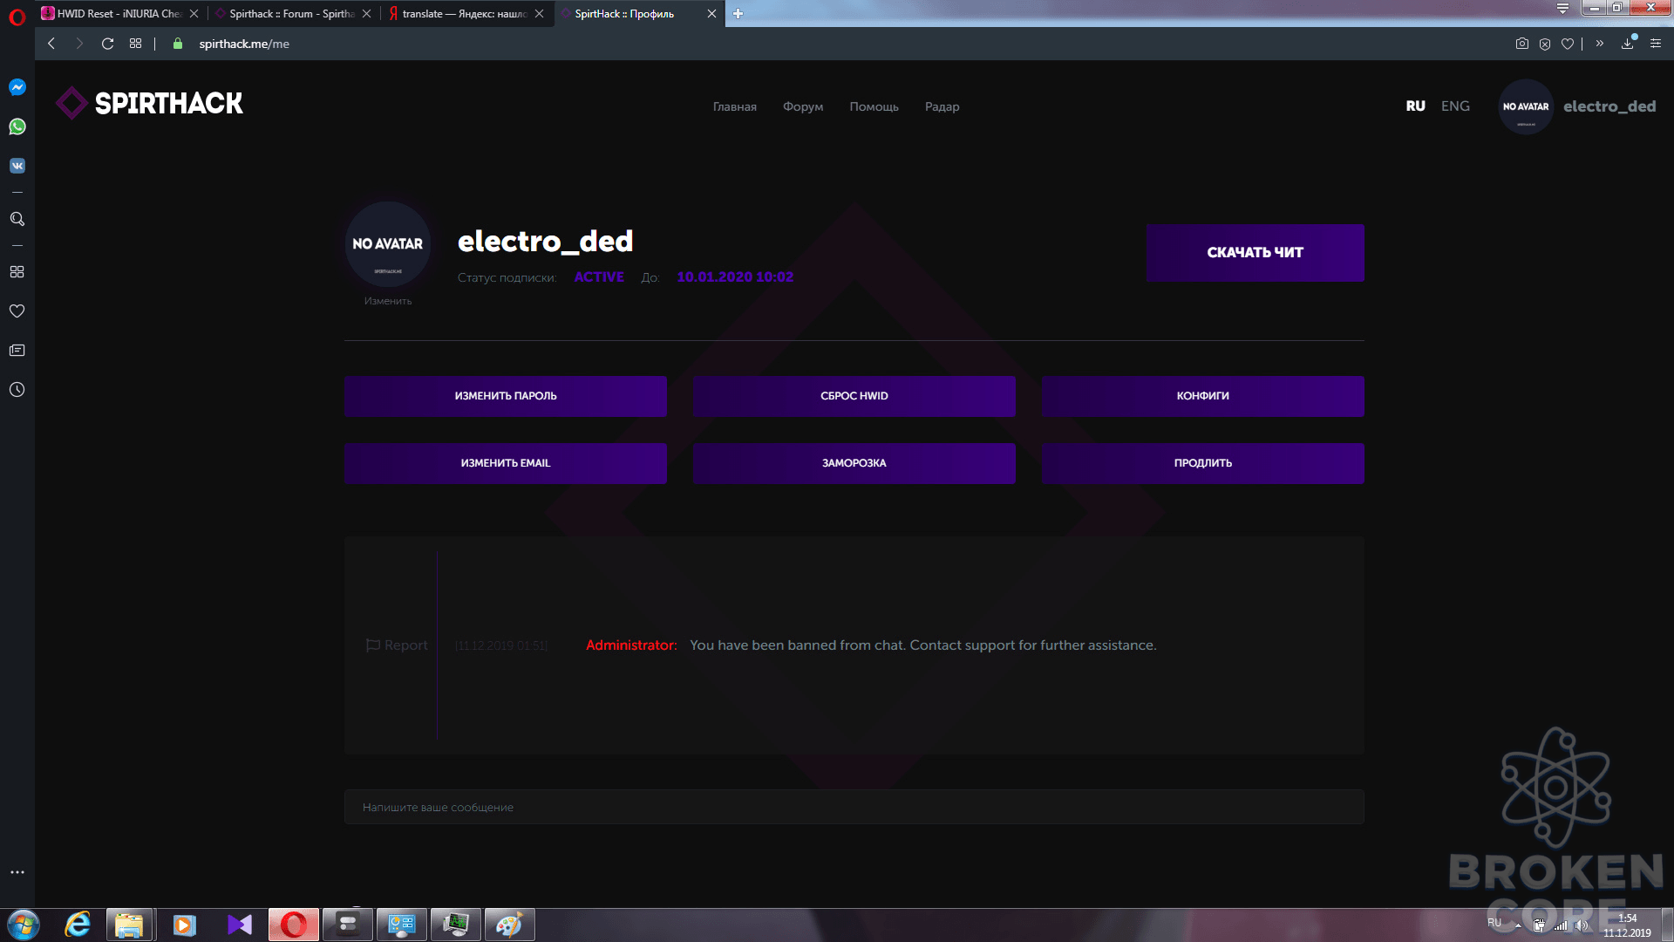Viewport: 1674px width, 942px height.
Task: Select RU site language
Action: tap(1415, 106)
